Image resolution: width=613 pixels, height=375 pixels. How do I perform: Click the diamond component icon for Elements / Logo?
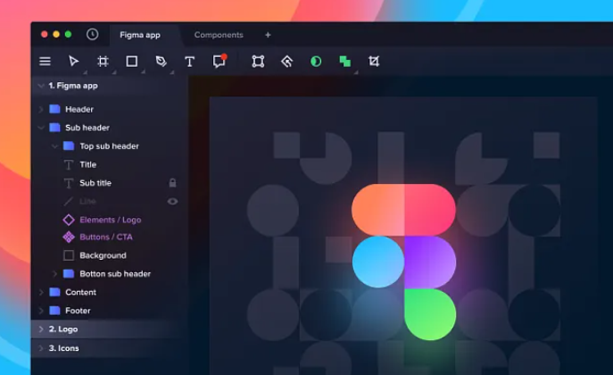point(69,220)
